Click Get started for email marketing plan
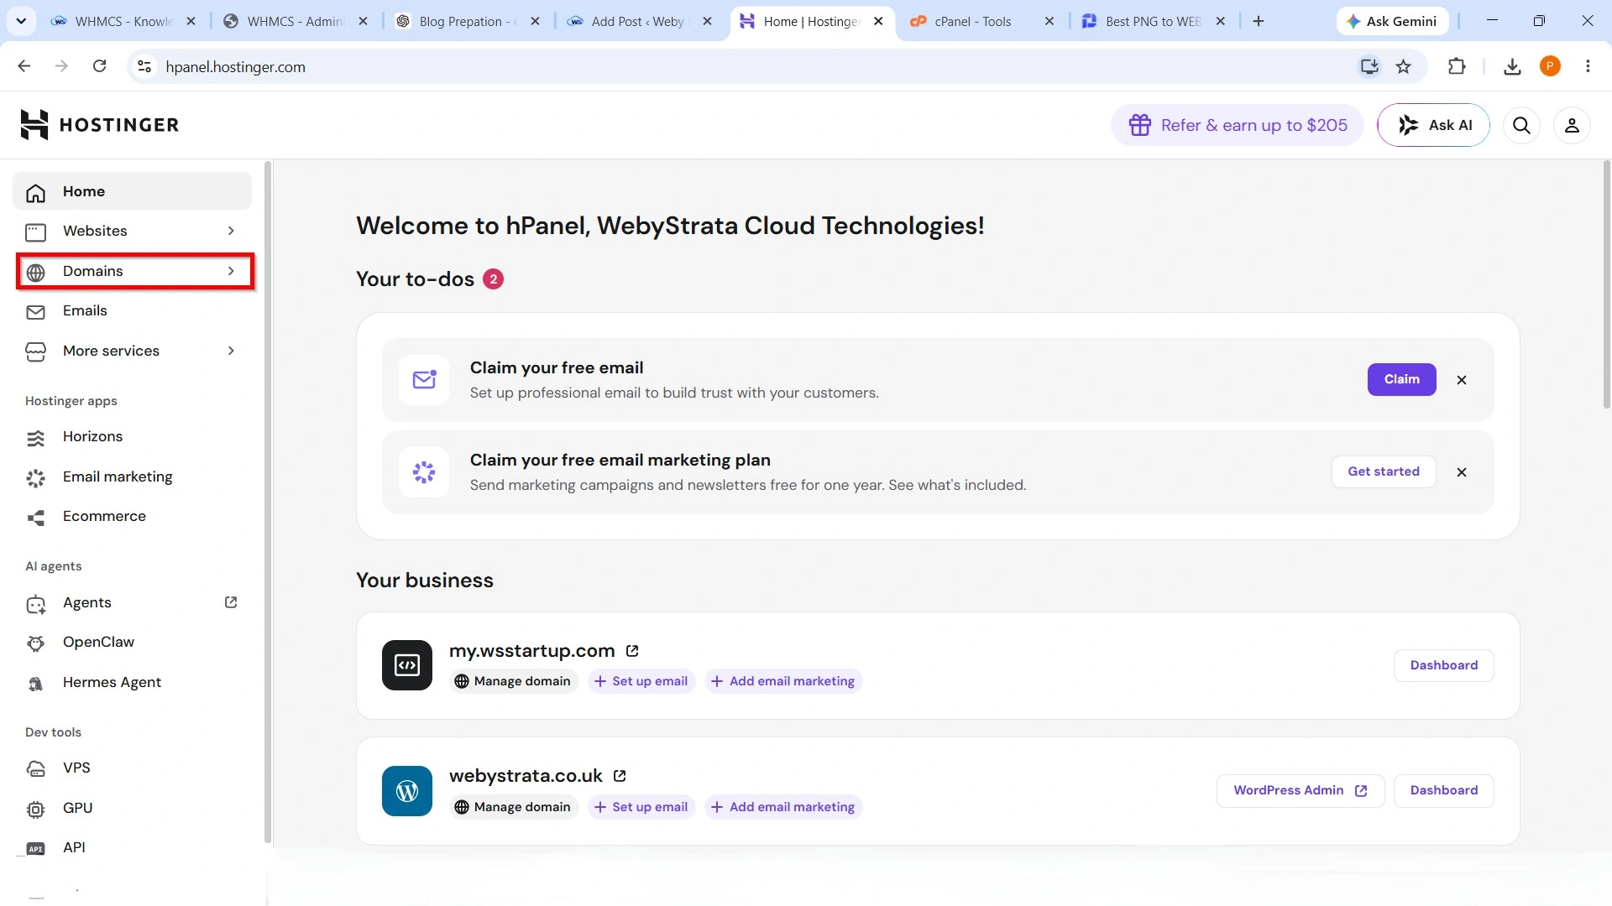1612x906 pixels. pos(1383,471)
